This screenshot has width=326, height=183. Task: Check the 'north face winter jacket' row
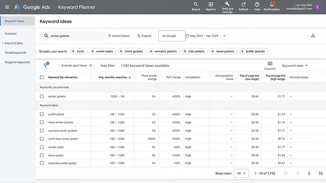pyautogui.click(x=42, y=139)
